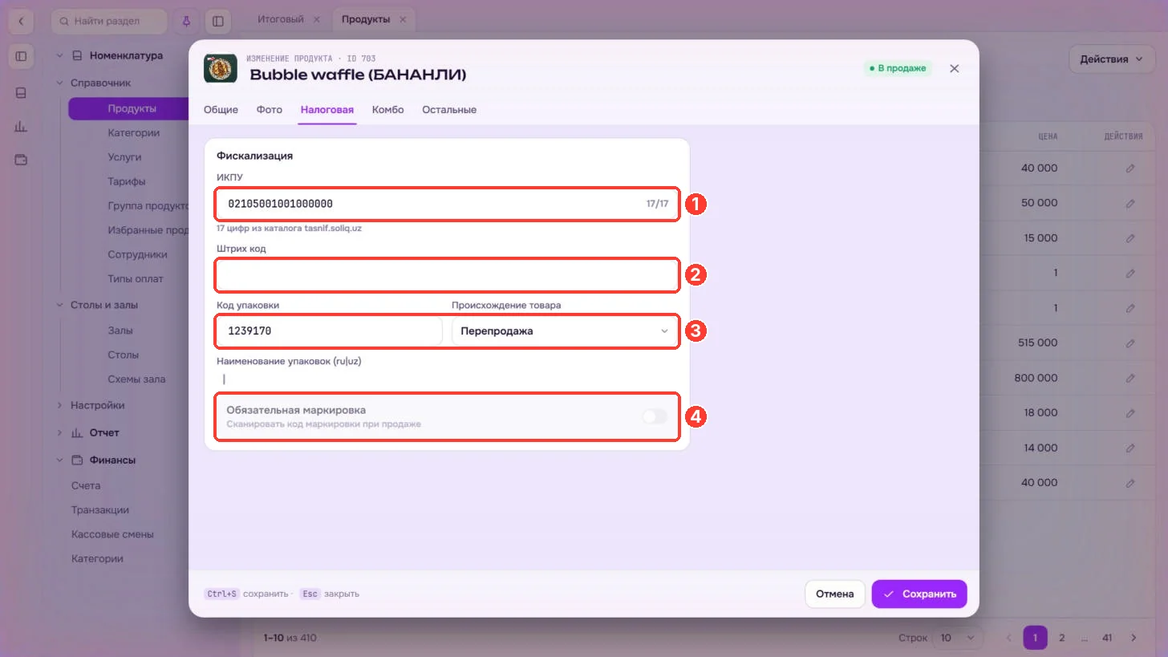This screenshot has width=1168, height=657.
Task: Click the panel layout icon right of the pin
Action: pyautogui.click(x=217, y=21)
